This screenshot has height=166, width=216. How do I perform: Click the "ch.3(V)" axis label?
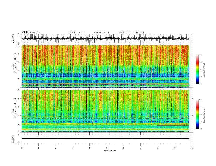pos(13,139)
